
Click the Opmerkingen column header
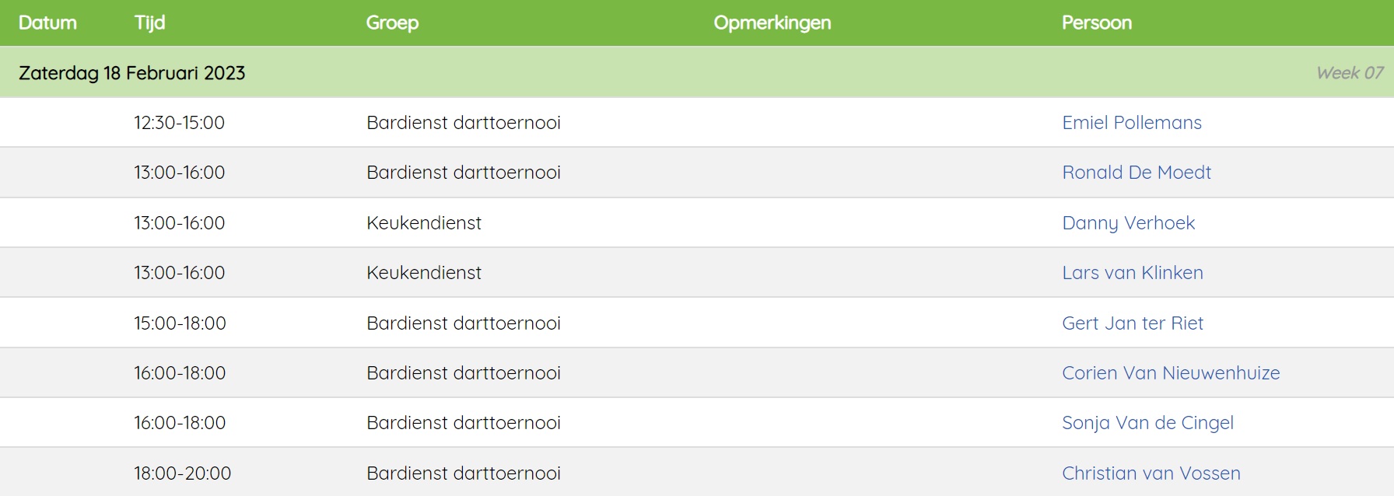click(x=772, y=23)
